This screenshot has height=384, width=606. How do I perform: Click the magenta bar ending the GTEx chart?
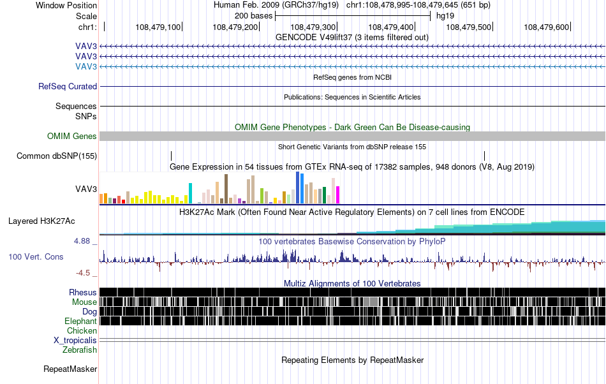(337, 195)
